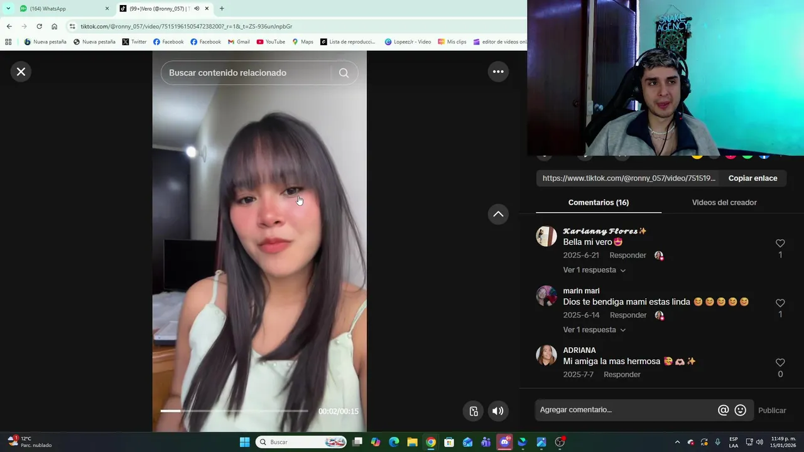Switch to the 'Comentarios (16)' tab

click(x=599, y=202)
